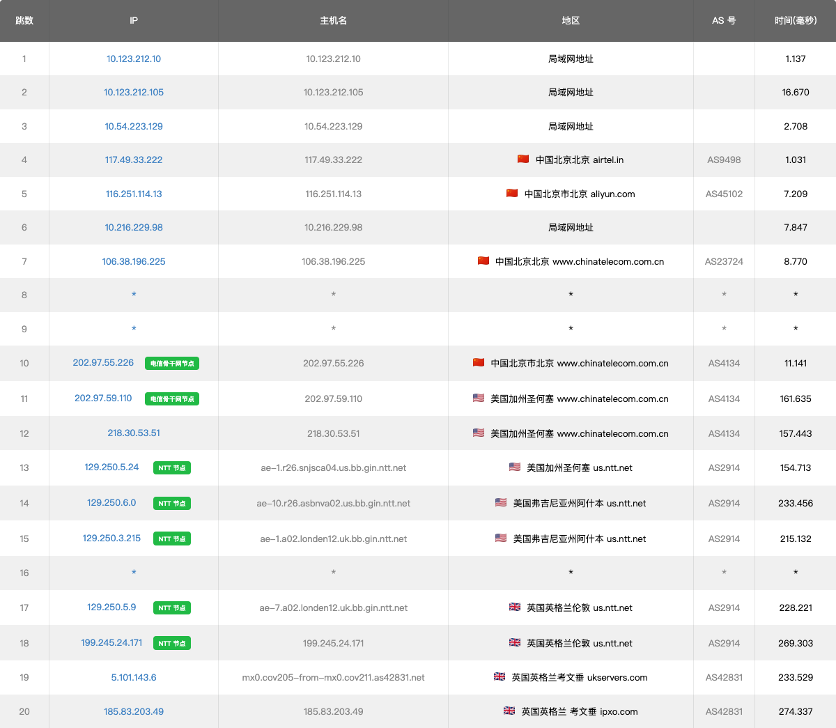Click the China flag in the airtel.in row
Screen dimensions: 836x728
523,160
